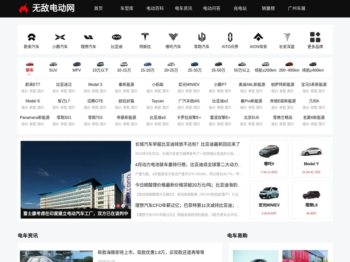Open the 蔚来ET7 model link
The image size is (350, 262).
click(33, 84)
